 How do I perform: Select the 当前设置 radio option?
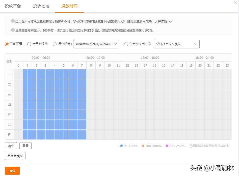pyautogui.click(x=7, y=44)
